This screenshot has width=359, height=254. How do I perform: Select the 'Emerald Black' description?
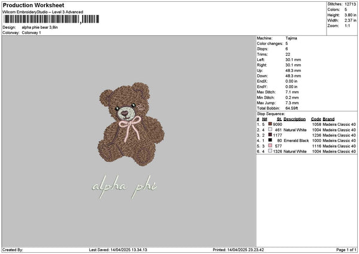(x=296, y=141)
